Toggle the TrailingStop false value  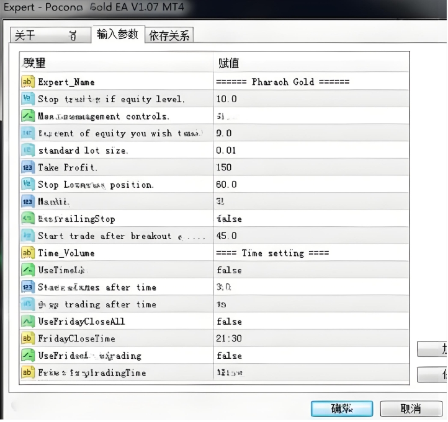[x=230, y=219]
